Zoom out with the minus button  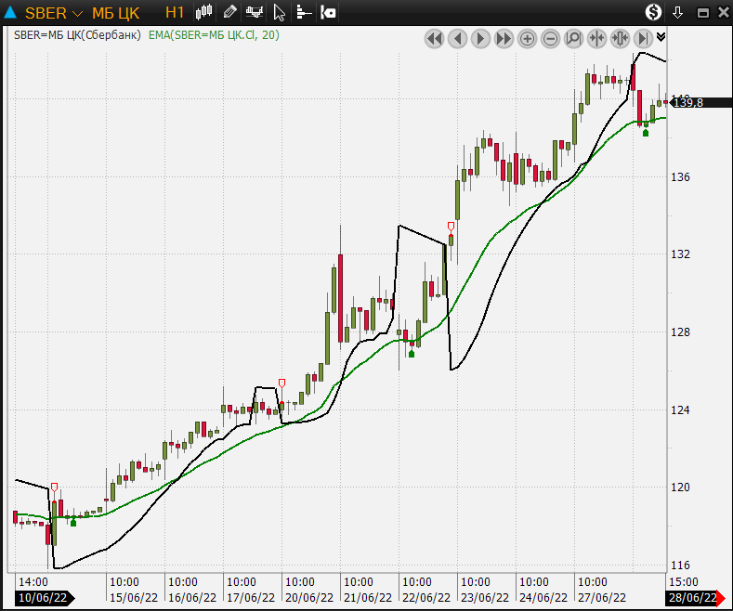[550, 38]
